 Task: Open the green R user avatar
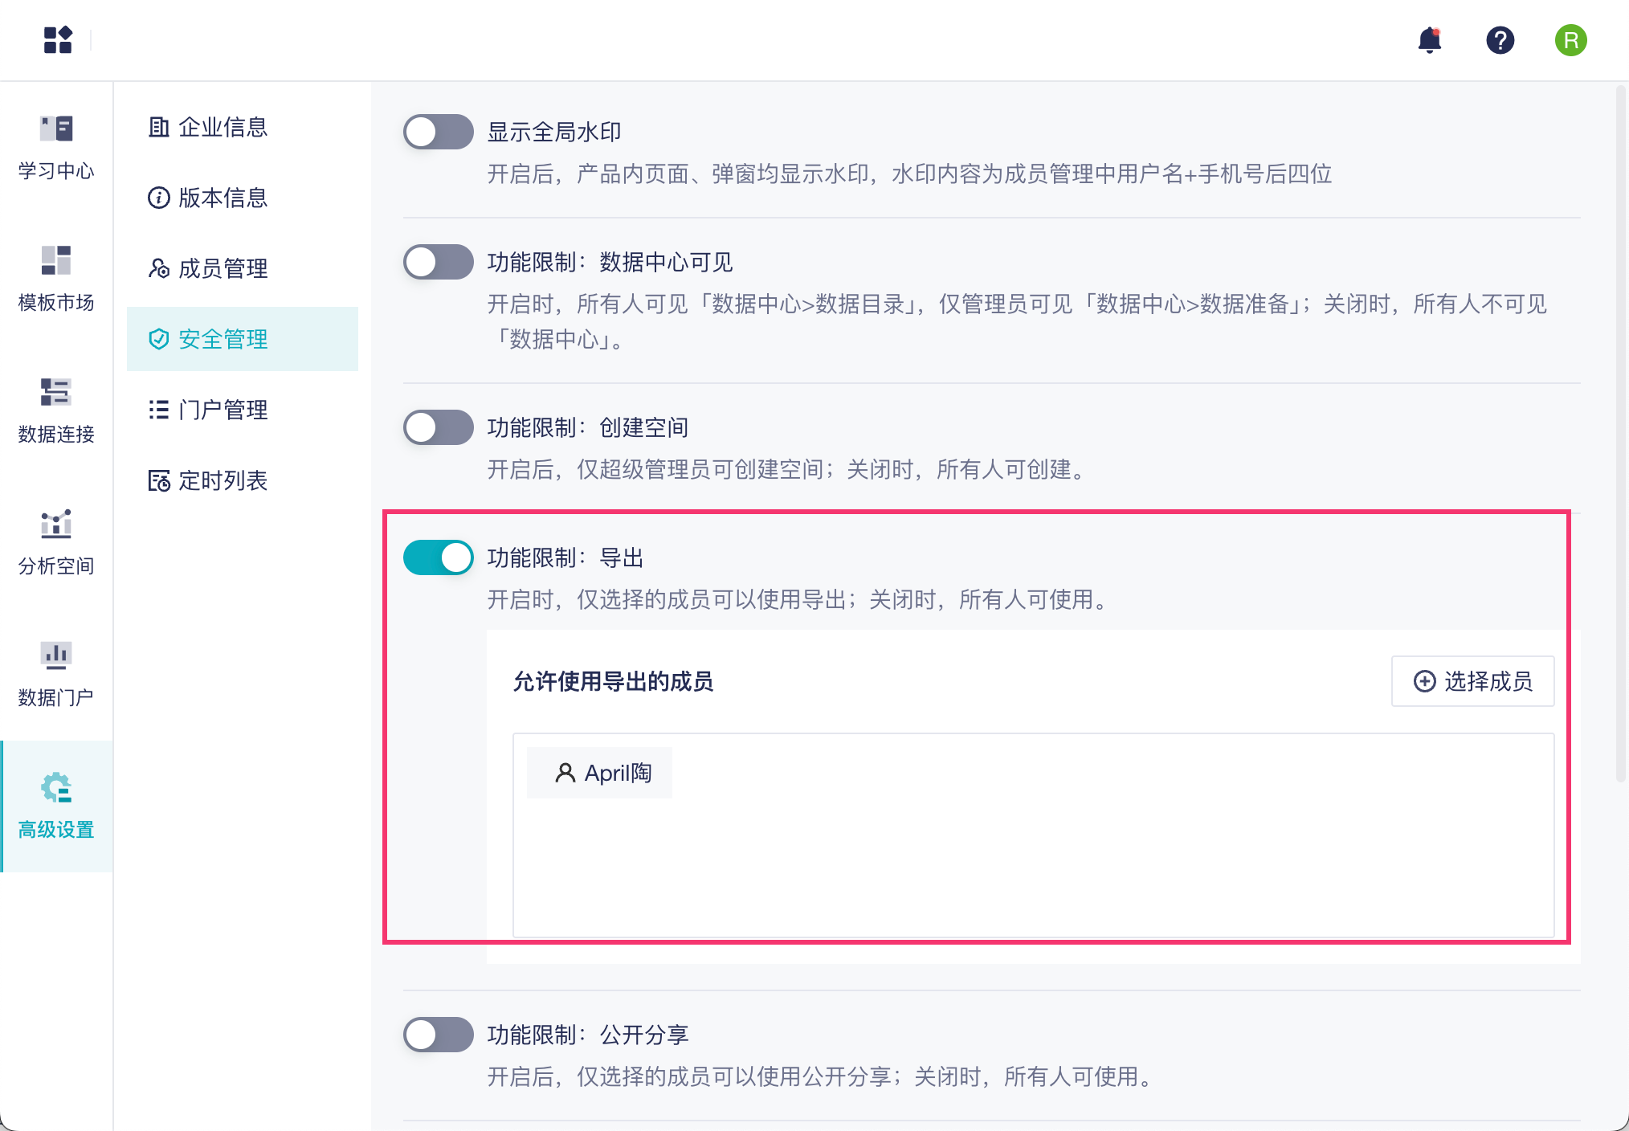(x=1570, y=40)
